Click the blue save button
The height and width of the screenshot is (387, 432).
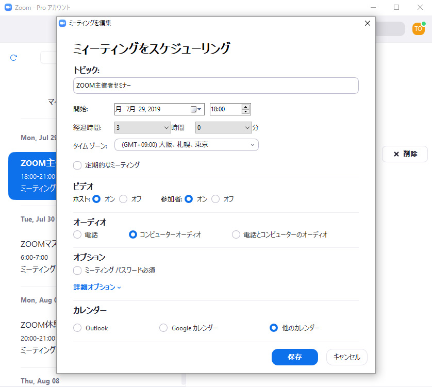coord(294,357)
